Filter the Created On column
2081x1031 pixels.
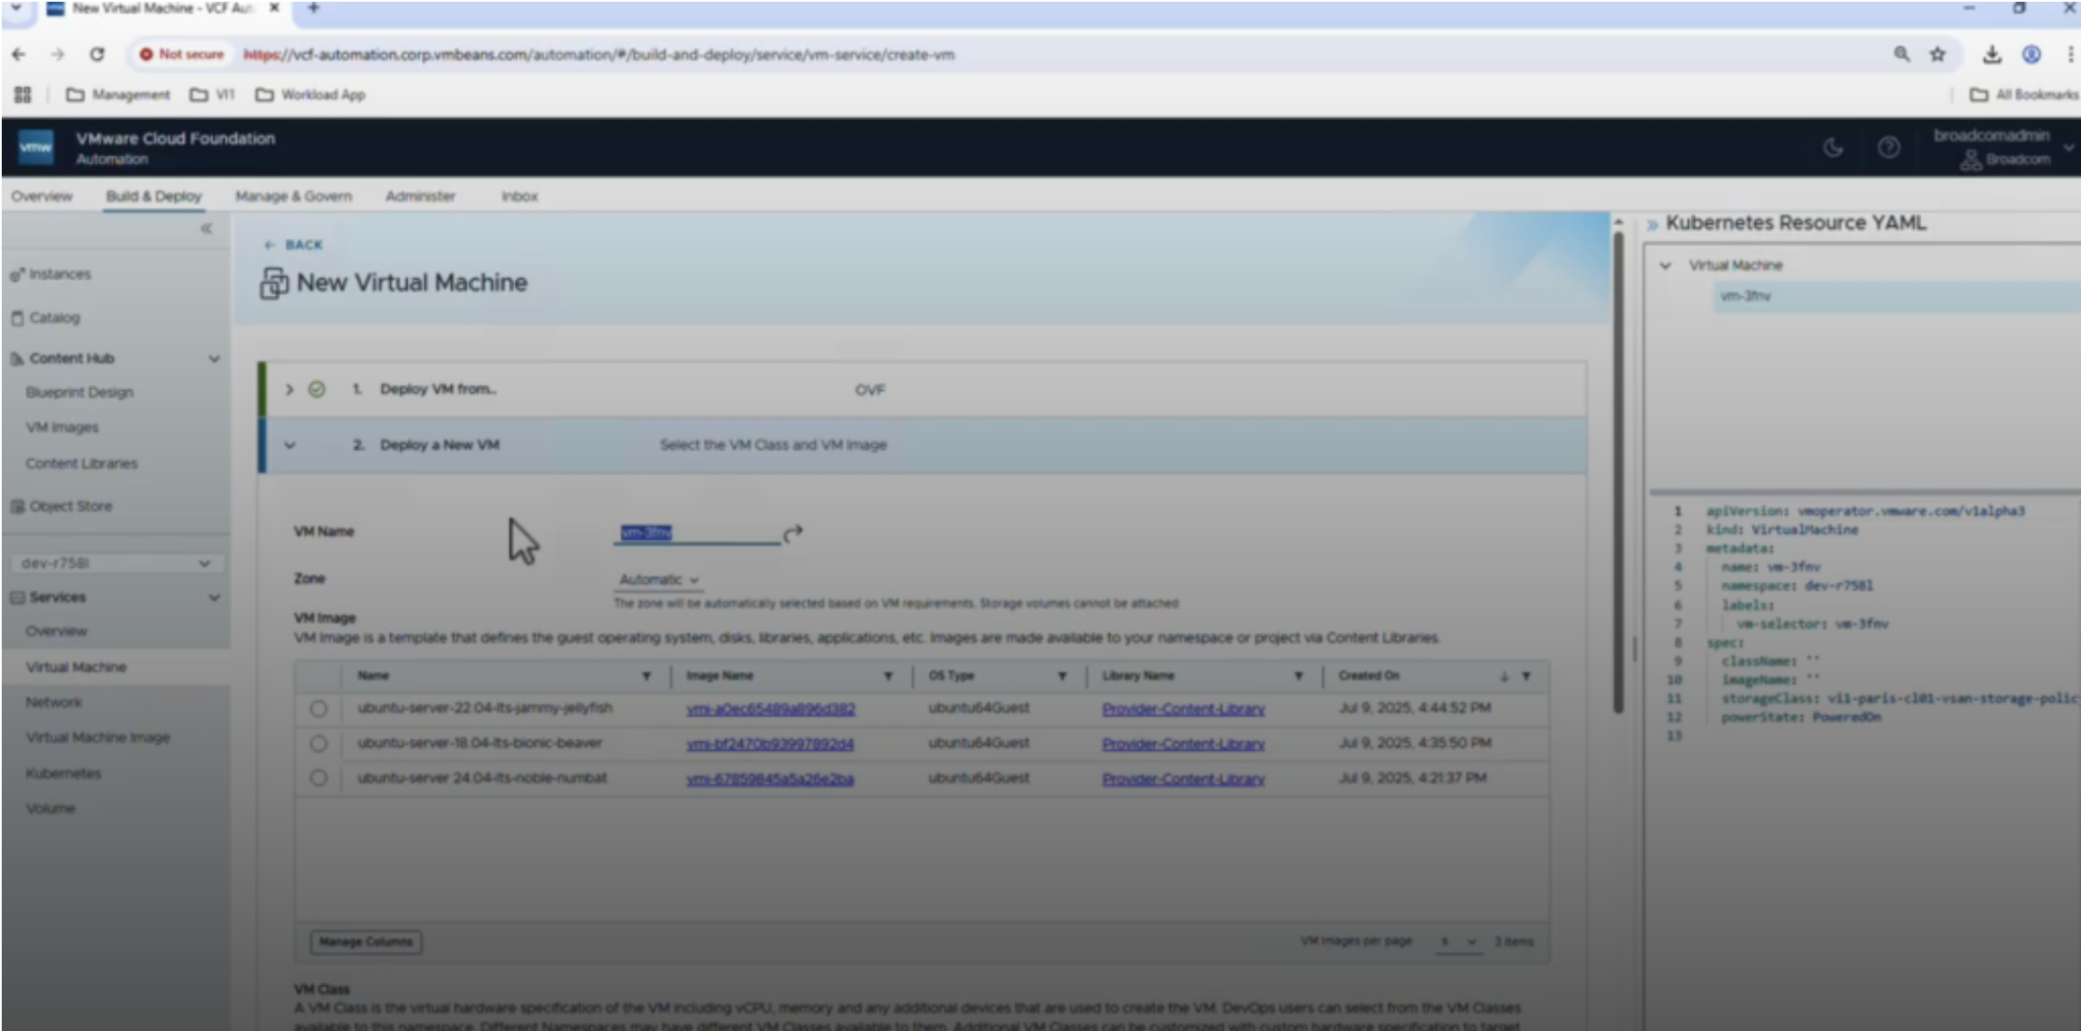pyautogui.click(x=1526, y=676)
